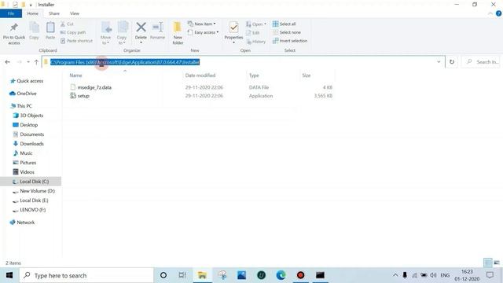This screenshot has height=283, width=503.
Task: Open ribbon Help icon
Action: (x=498, y=13)
